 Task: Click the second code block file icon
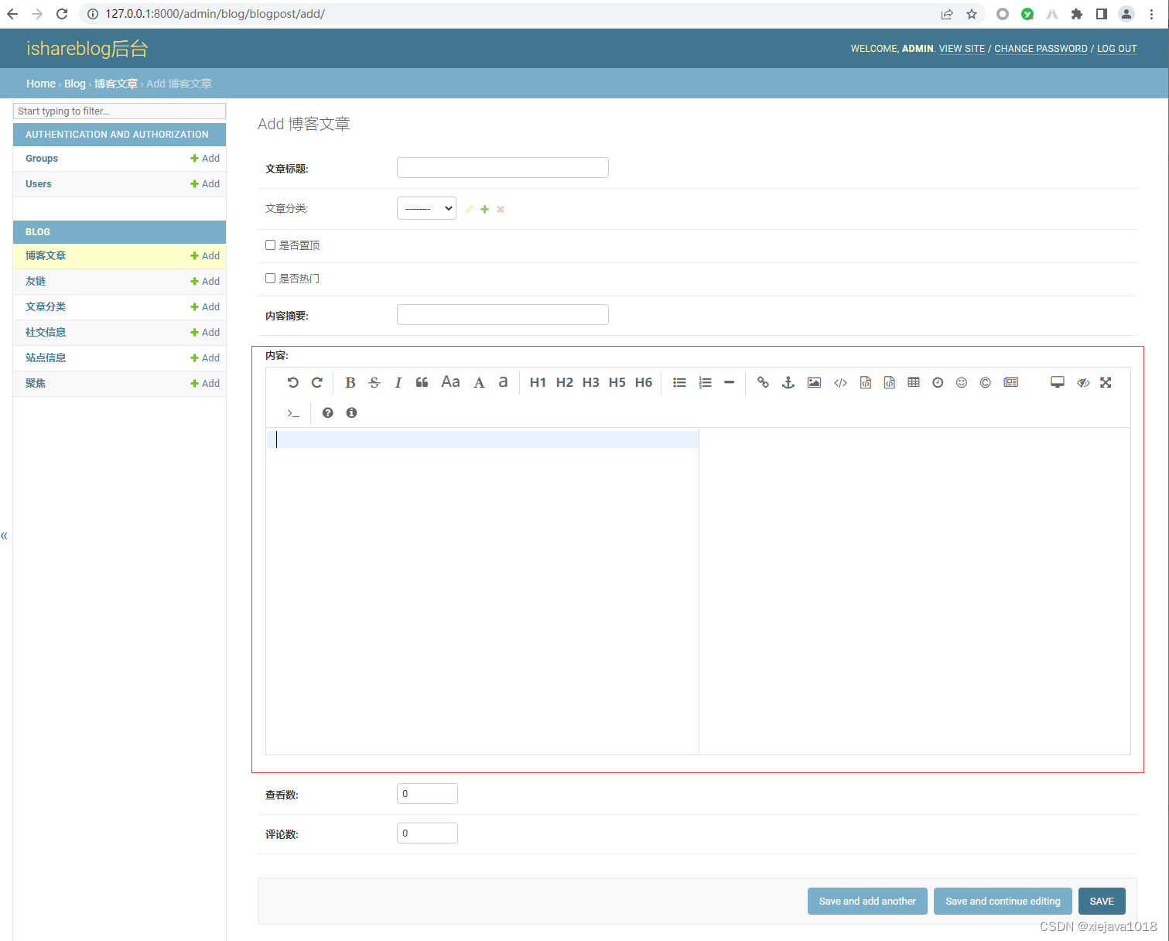click(890, 382)
